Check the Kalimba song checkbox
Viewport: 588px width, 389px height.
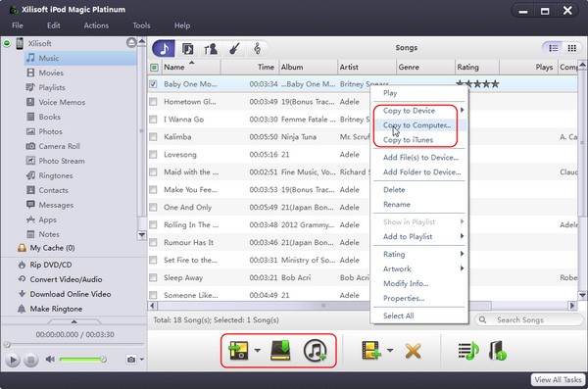pos(153,137)
